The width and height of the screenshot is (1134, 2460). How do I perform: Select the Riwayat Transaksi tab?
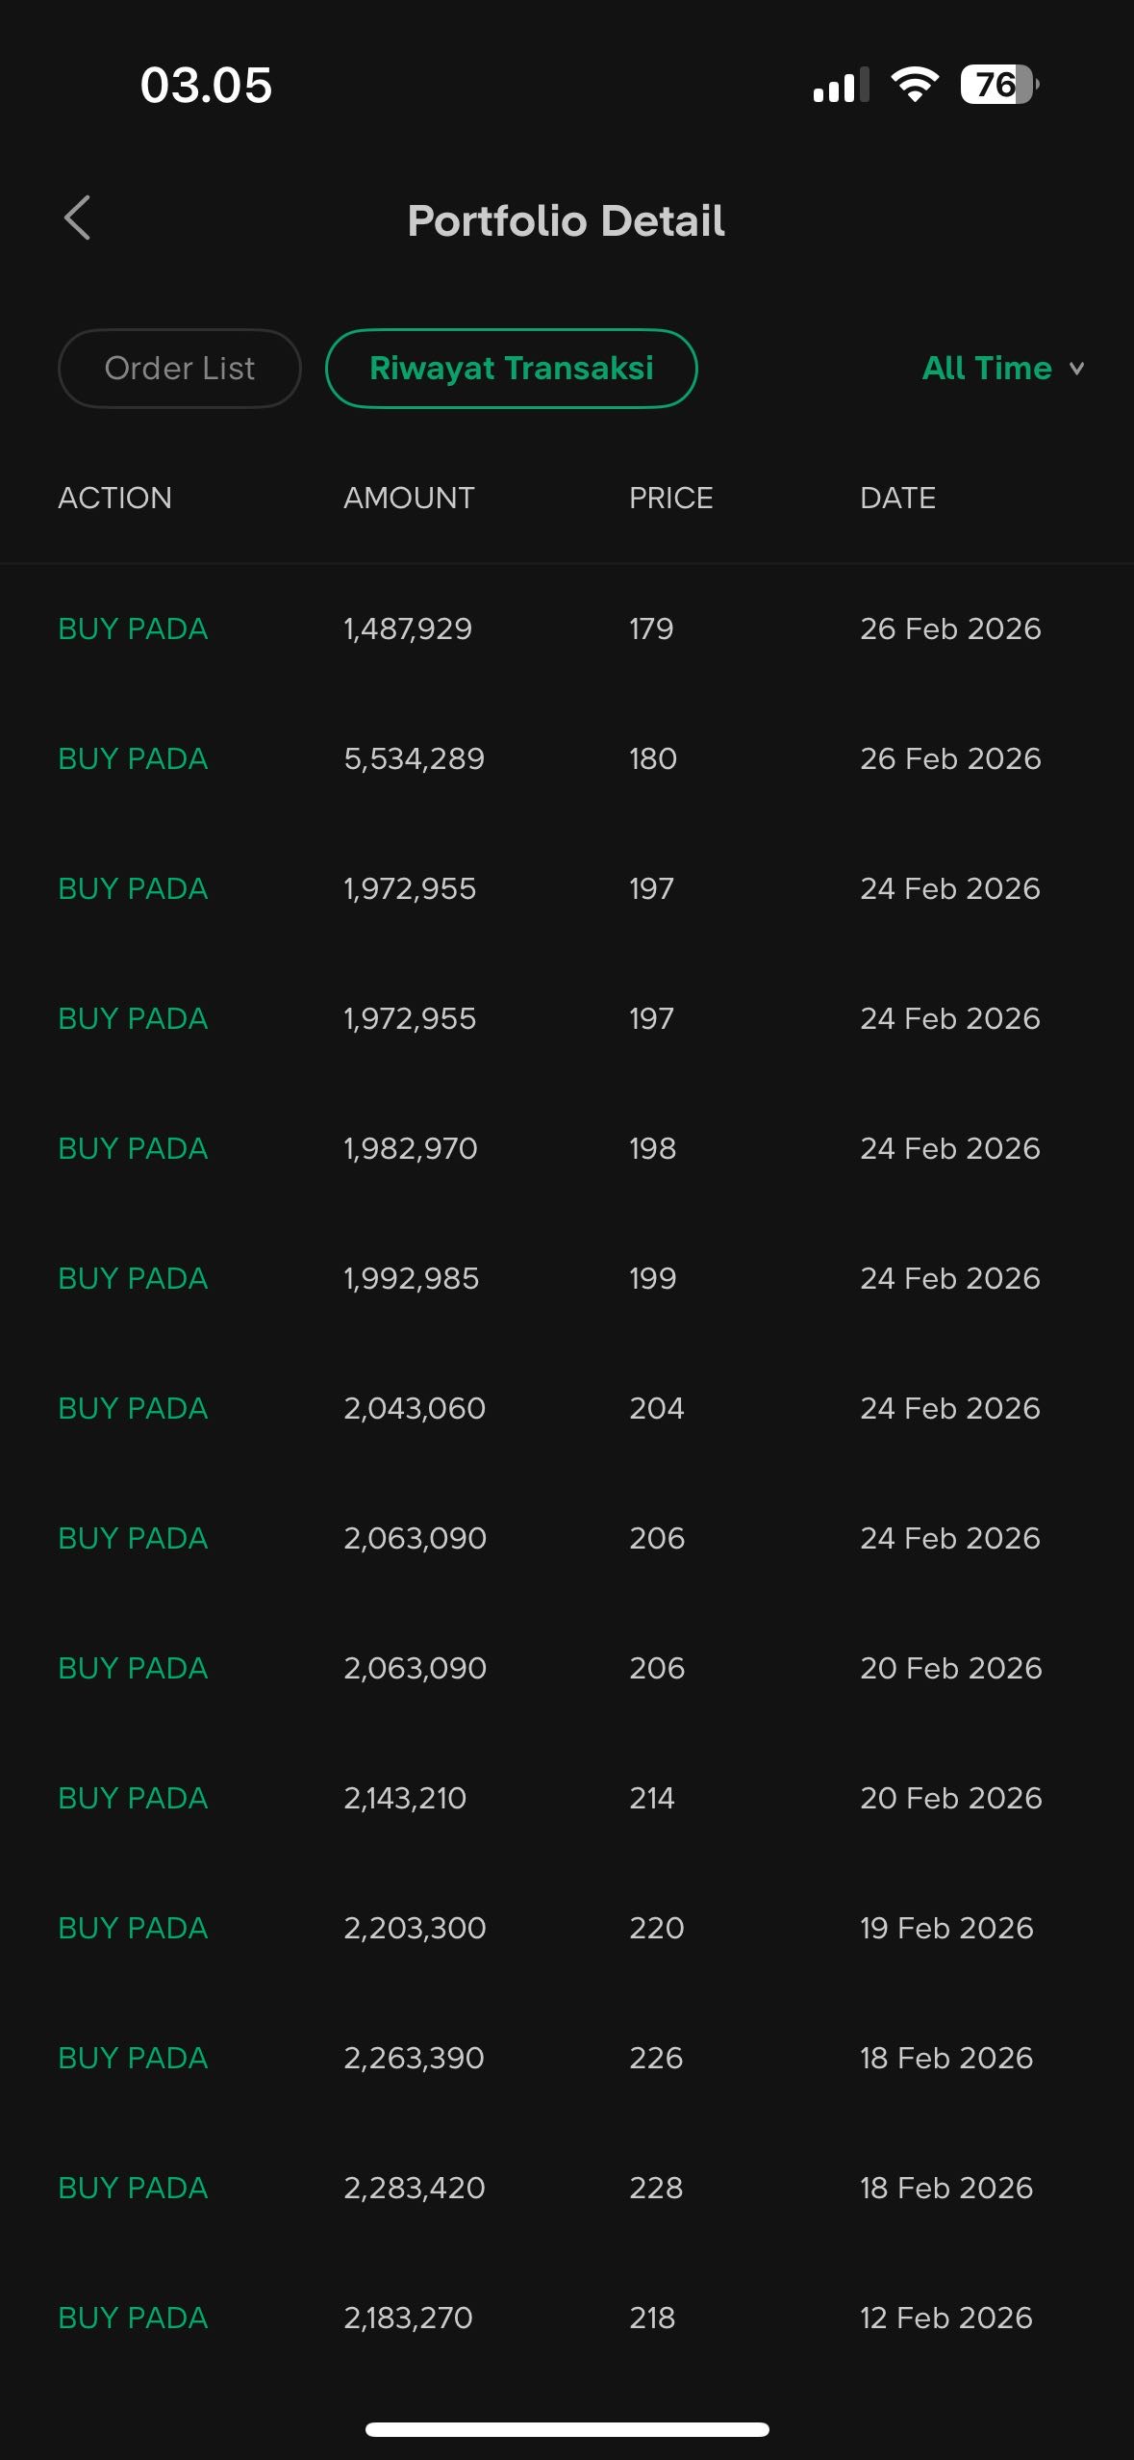(511, 369)
